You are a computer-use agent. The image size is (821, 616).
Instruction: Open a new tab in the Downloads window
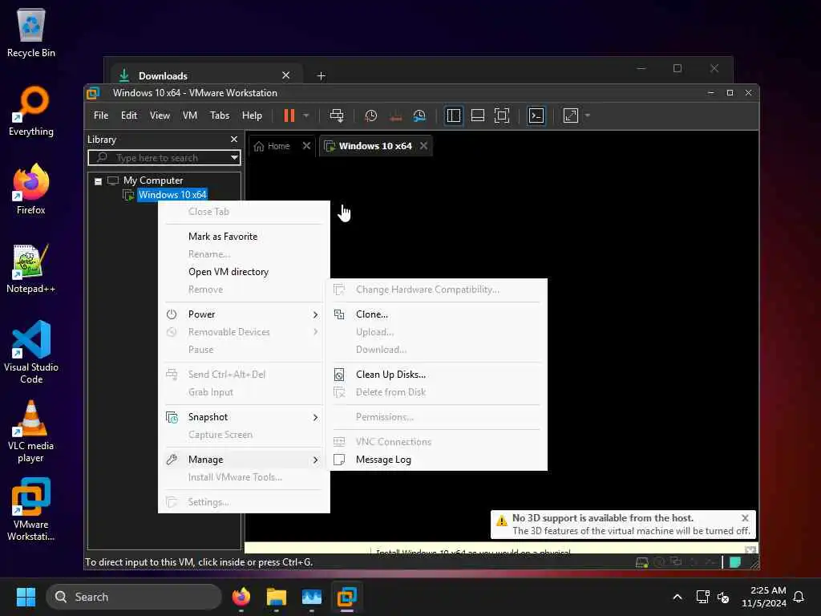(321, 76)
